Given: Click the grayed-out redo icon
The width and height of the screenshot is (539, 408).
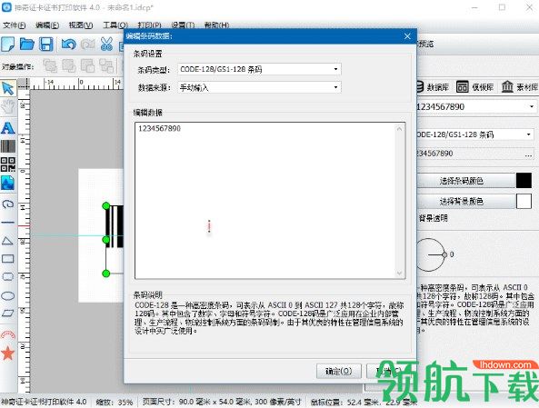Looking at the screenshot, I should pyautogui.click(x=87, y=45).
